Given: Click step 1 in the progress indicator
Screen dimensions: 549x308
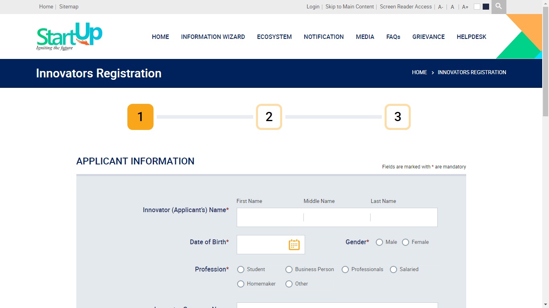Looking at the screenshot, I should click(x=140, y=117).
